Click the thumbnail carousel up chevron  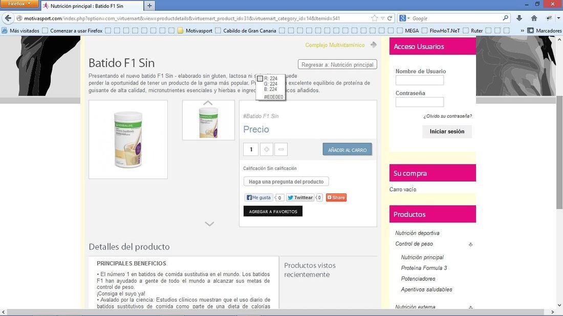tap(208, 103)
